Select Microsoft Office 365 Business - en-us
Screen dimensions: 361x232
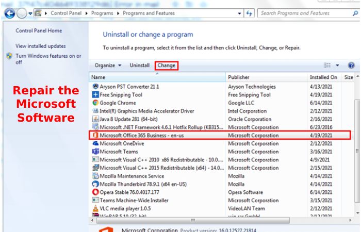tap(142, 135)
